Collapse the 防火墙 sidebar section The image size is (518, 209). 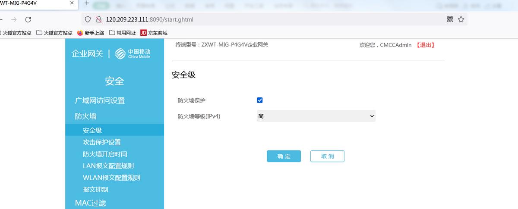pyautogui.click(x=85, y=116)
